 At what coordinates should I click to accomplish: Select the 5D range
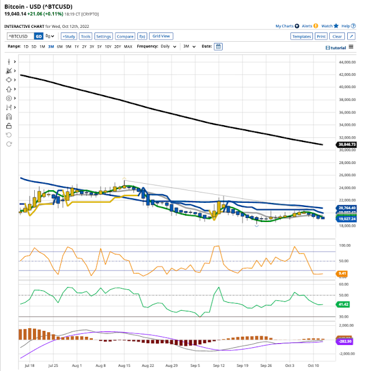pos(34,46)
